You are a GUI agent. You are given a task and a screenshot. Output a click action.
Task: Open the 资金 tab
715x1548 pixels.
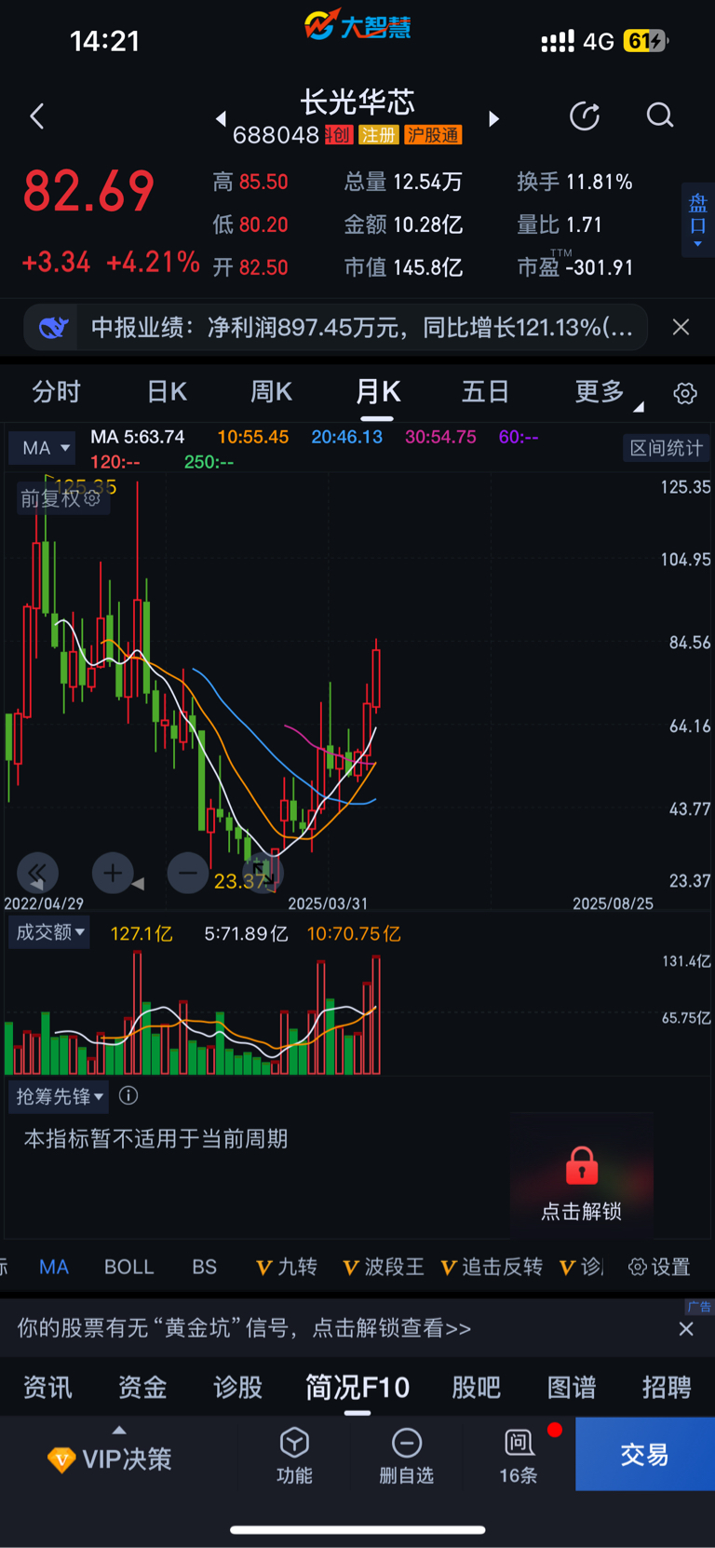(142, 1388)
